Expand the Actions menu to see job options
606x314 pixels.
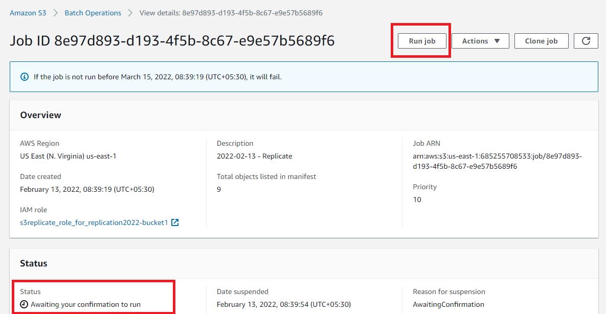(x=480, y=41)
